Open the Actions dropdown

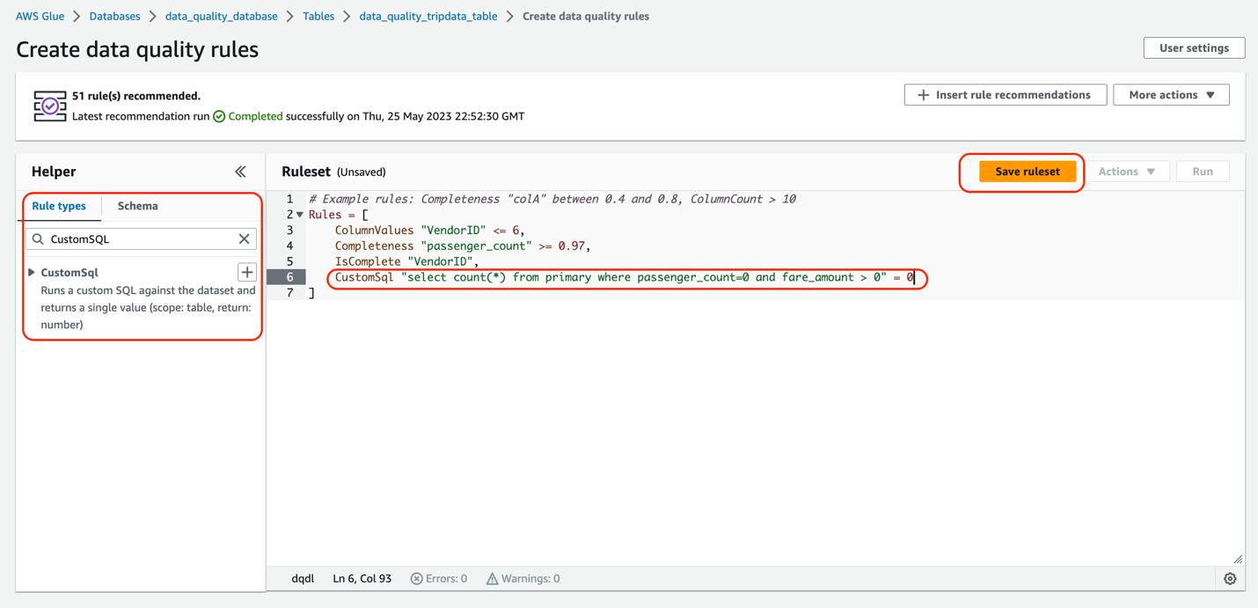coord(1127,172)
